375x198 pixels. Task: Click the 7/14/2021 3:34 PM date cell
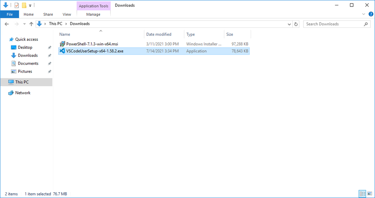coord(162,51)
